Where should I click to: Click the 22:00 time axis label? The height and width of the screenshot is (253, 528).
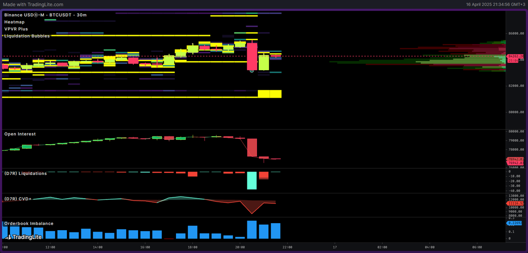pyautogui.click(x=287, y=247)
